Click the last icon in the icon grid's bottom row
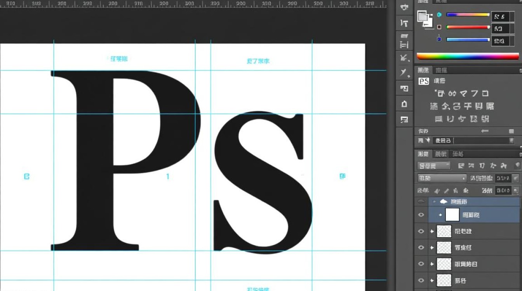The image size is (522, 291). (485, 119)
